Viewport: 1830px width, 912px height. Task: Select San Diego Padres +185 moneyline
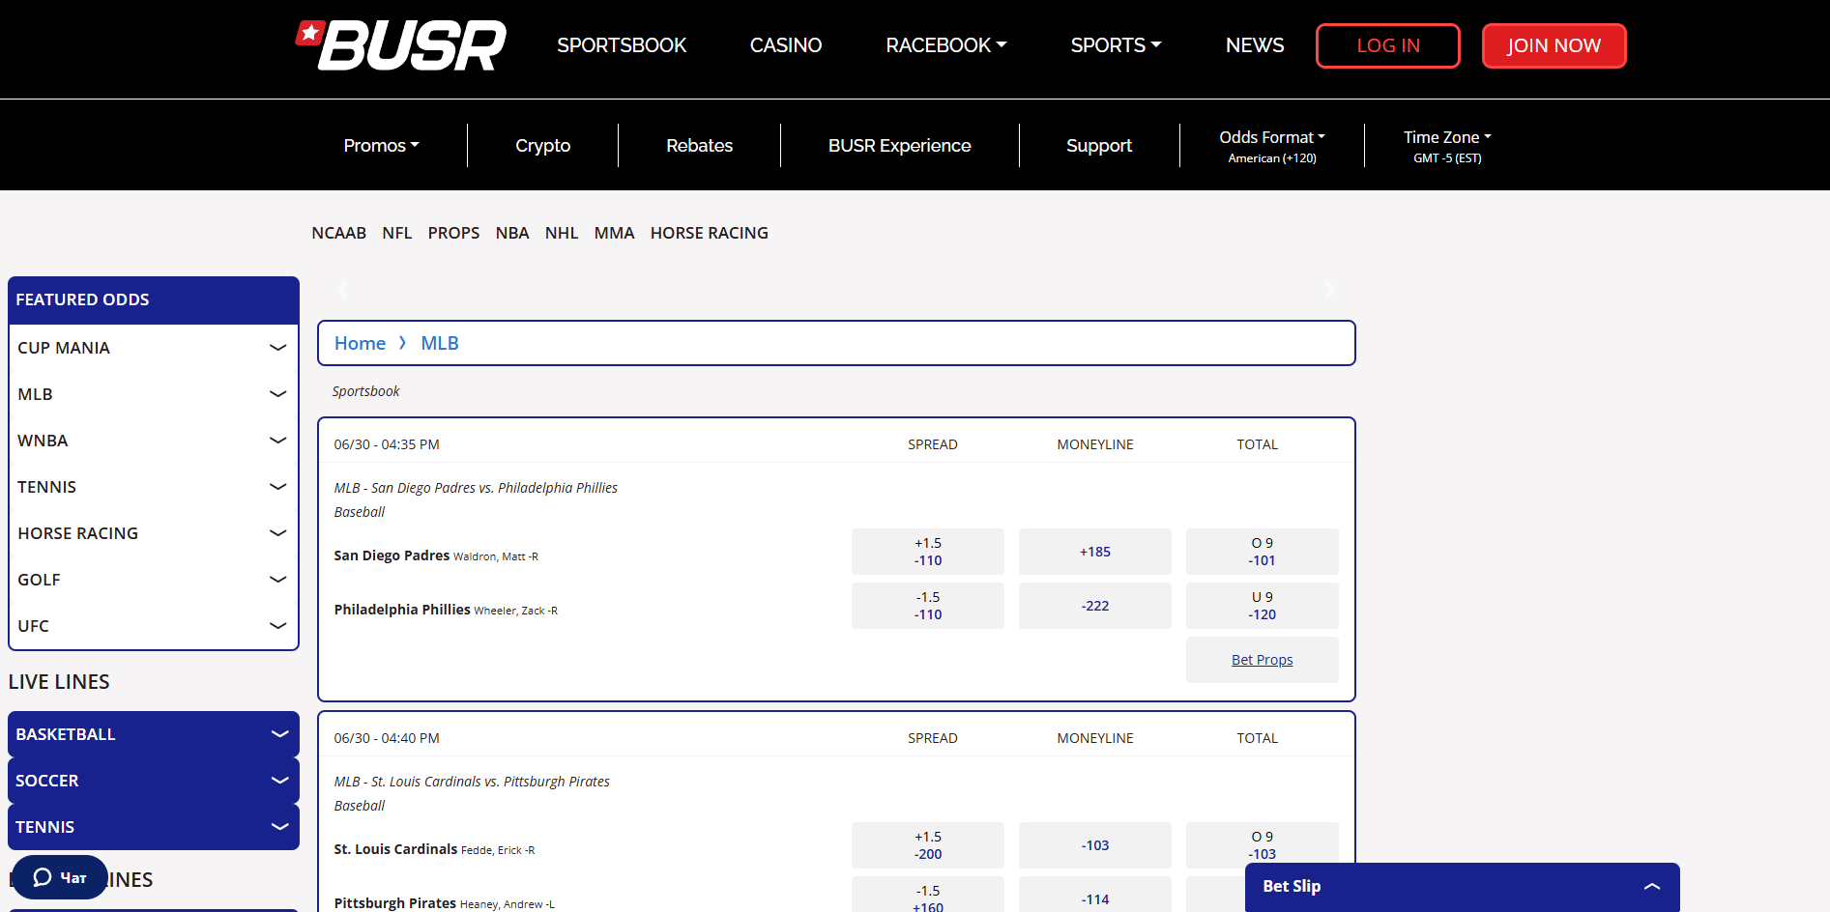pos(1095,552)
